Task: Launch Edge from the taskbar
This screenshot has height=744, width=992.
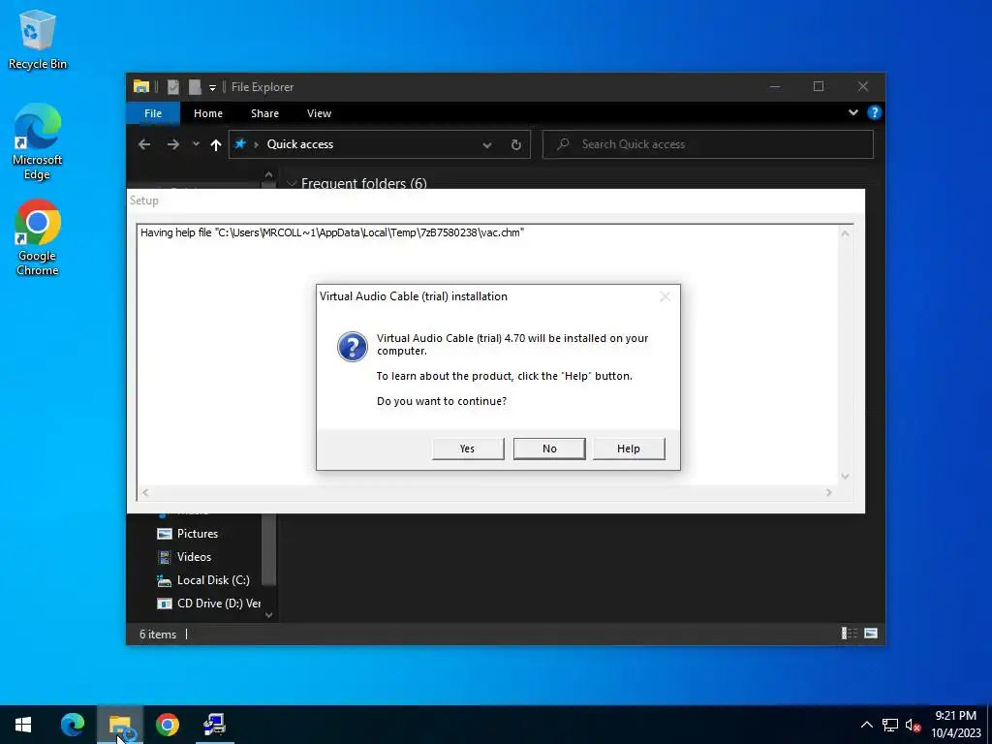Action: coord(72,725)
